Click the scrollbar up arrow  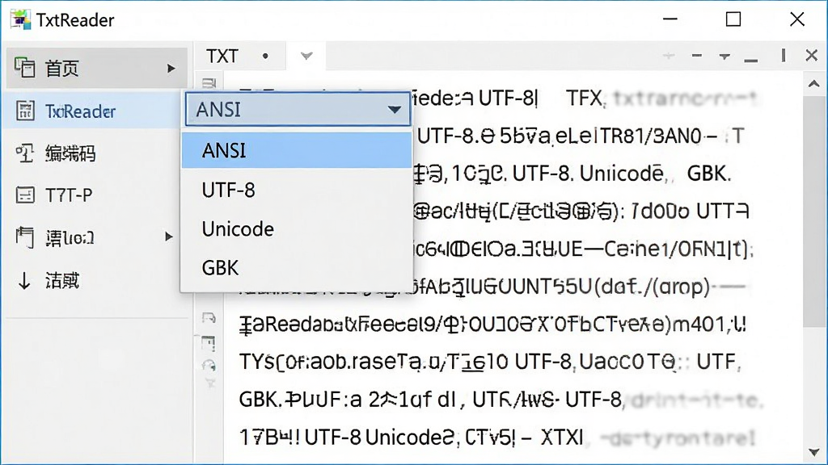click(x=813, y=84)
